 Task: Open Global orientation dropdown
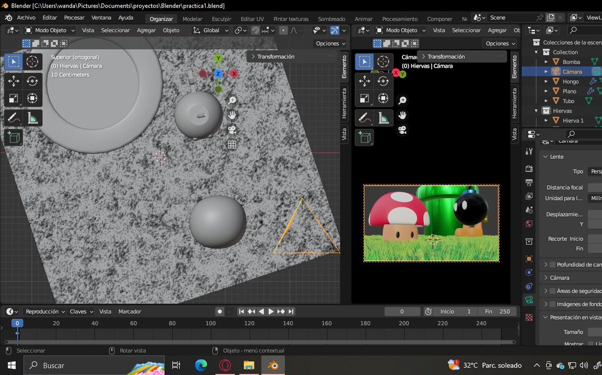tap(211, 31)
